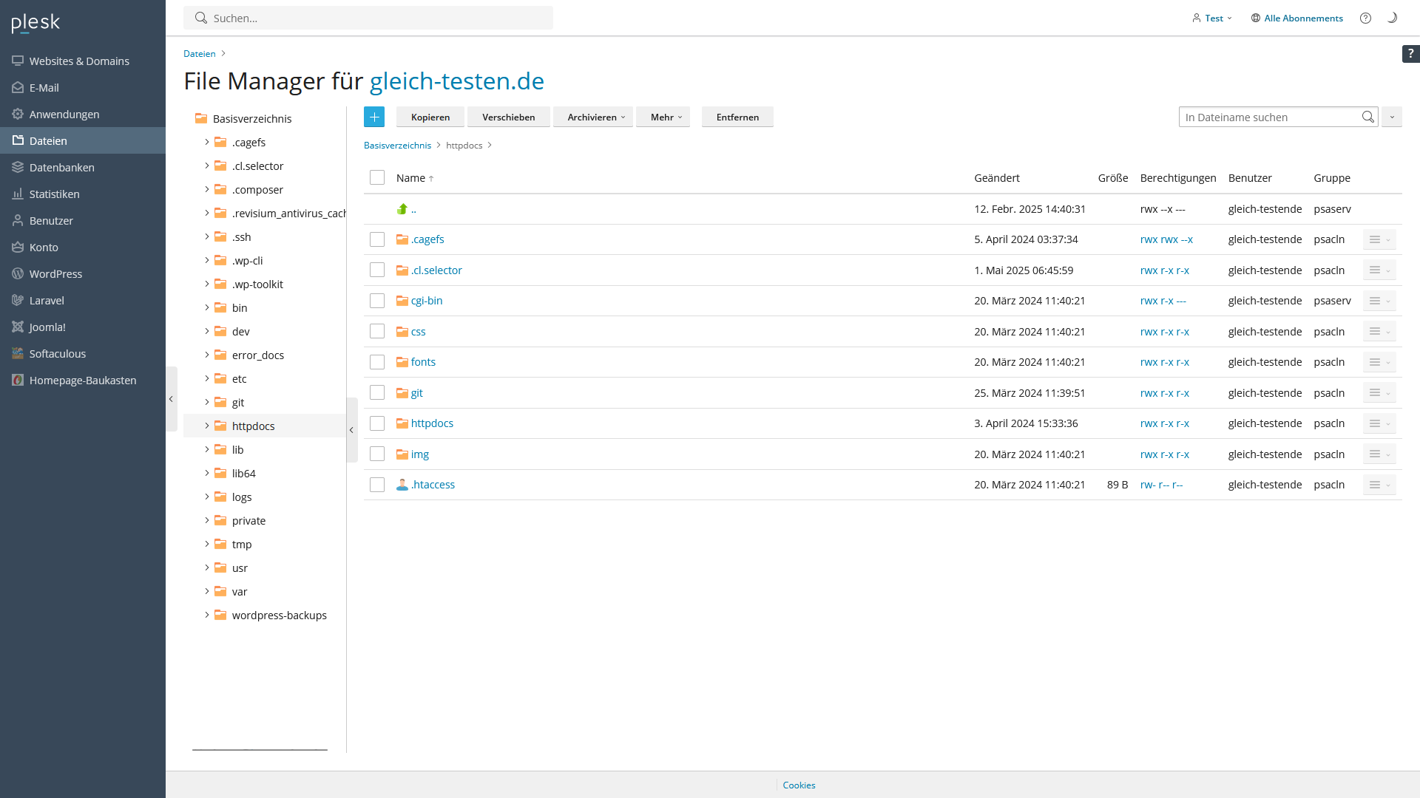The width and height of the screenshot is (1420, 798).
Task: Click inside the Suchen search field
Action: 368,18
